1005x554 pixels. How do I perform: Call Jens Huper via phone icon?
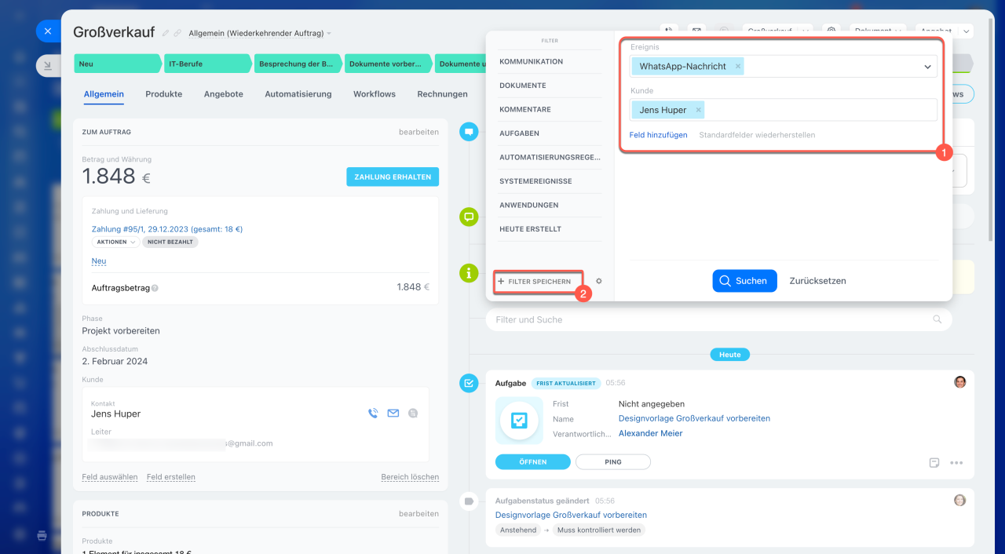373,413
